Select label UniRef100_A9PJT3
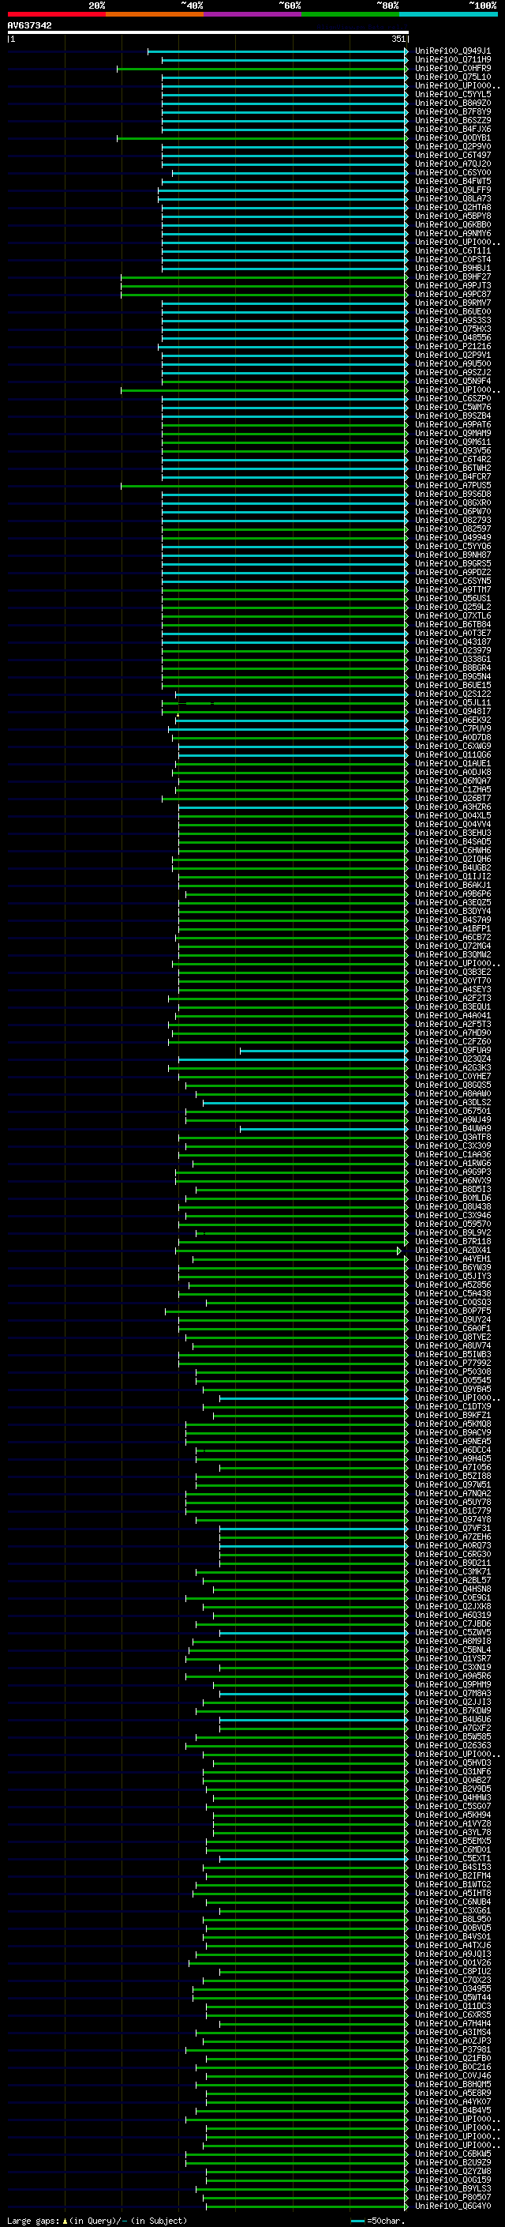 tap(453, 285)
